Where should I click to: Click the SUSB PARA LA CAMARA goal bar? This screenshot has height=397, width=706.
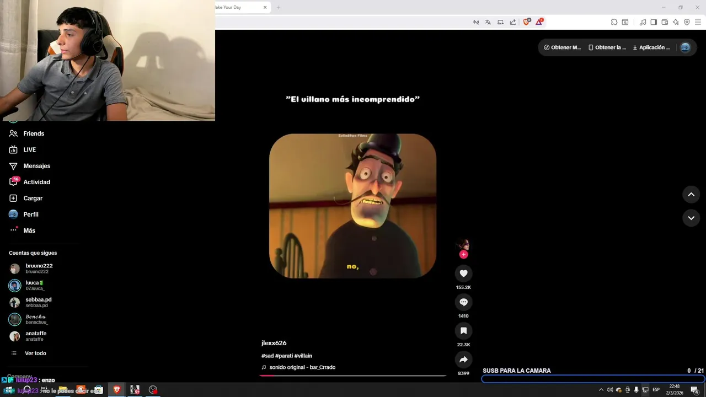point(593,379)
